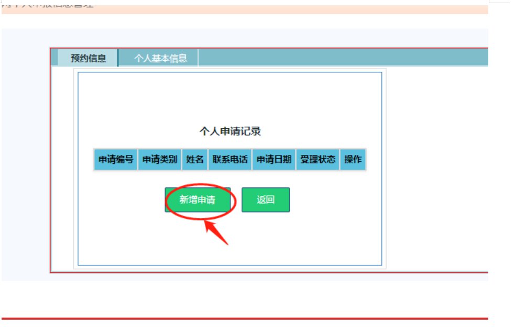Click the 操作 column header
This screenshot has width=515, height=333.
tap(353, 160)
